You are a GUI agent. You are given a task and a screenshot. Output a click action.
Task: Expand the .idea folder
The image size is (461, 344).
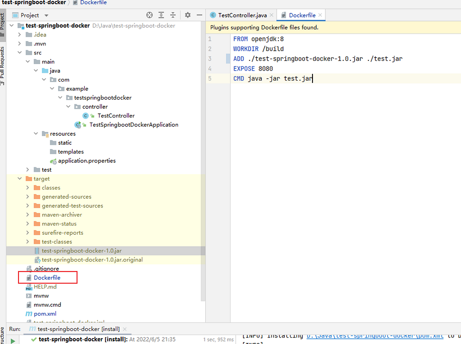pyautogui.click(x=19, y=35)
